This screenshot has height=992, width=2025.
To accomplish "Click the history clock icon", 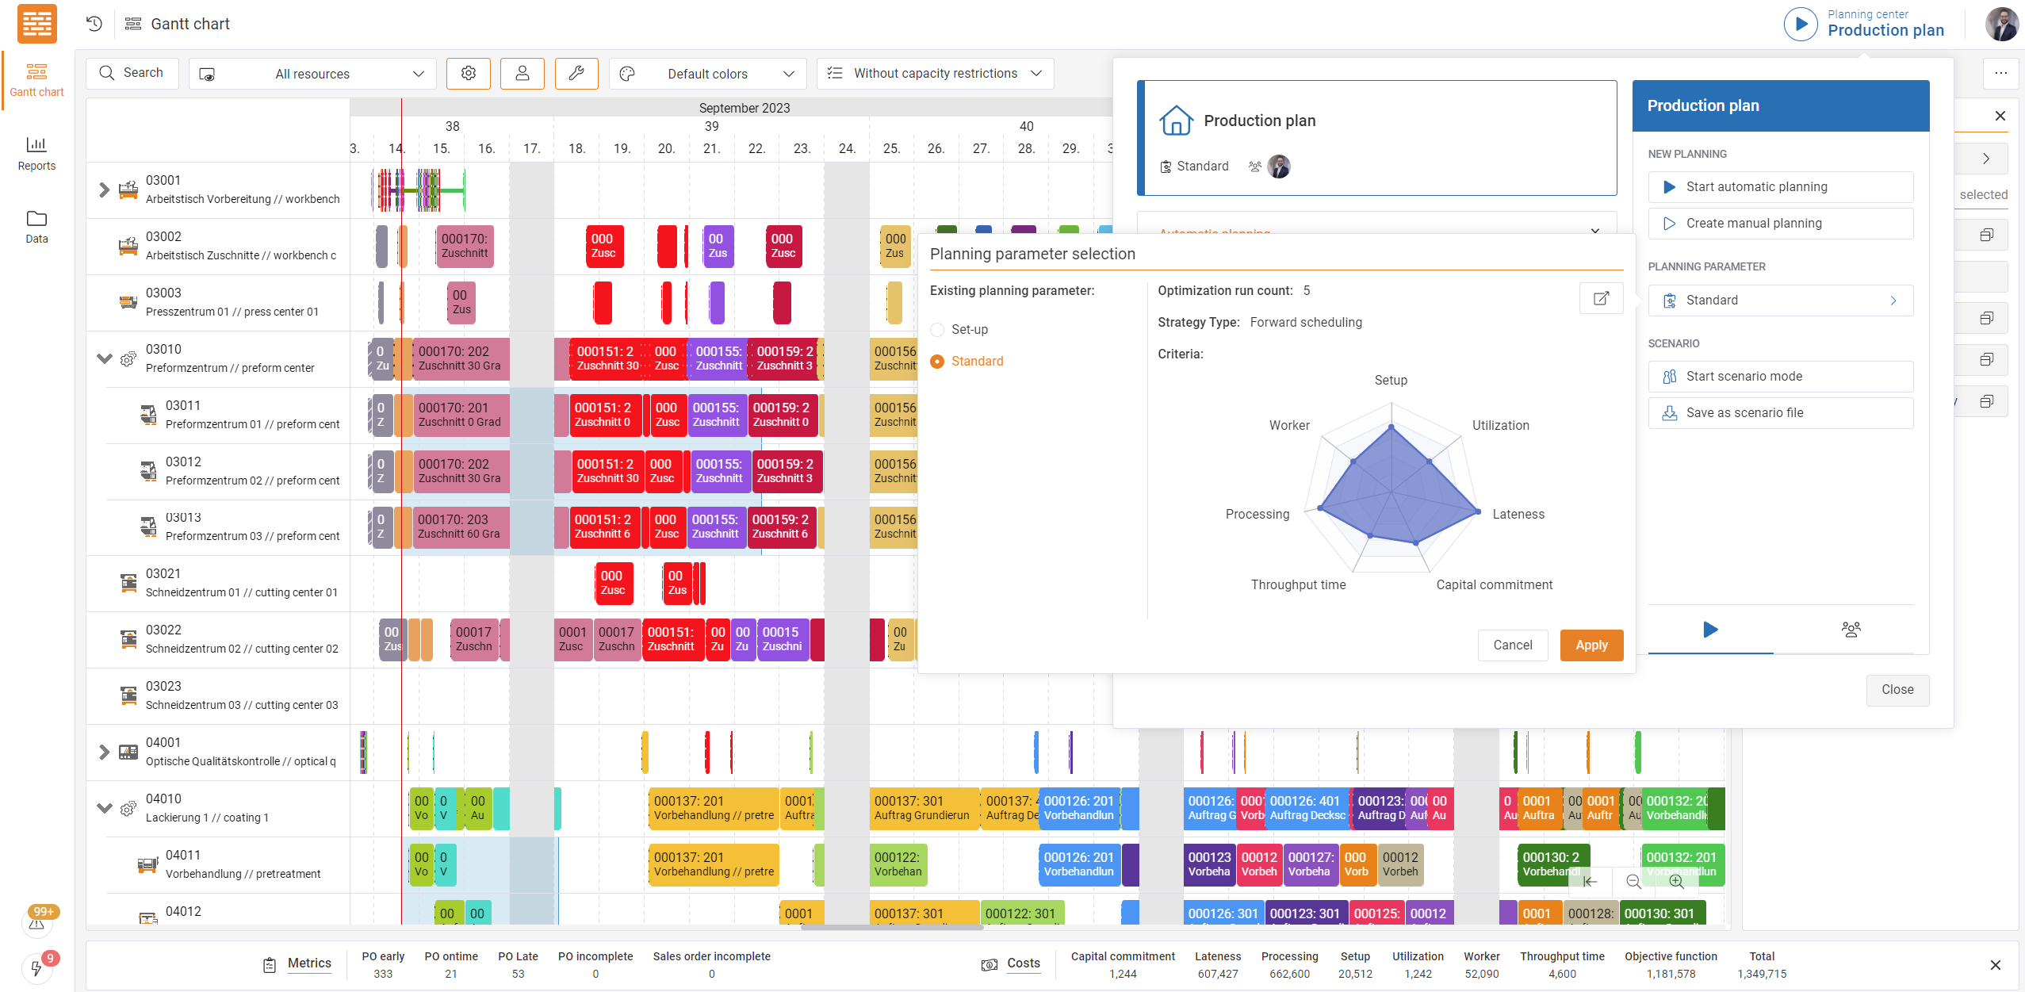I will 94,24.
